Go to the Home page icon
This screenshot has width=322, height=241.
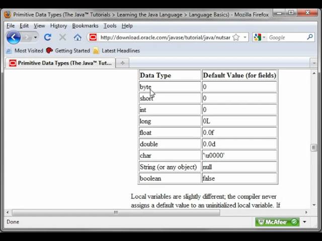[77, 37]
